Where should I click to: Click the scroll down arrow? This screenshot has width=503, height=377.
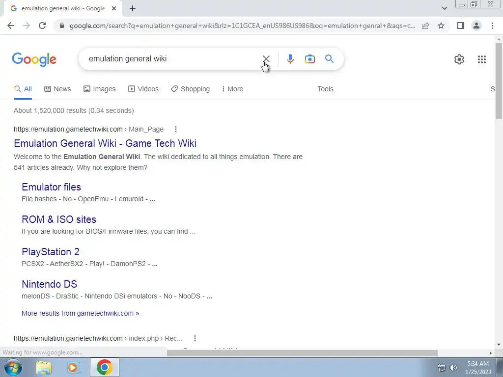(x=499, y=345)
